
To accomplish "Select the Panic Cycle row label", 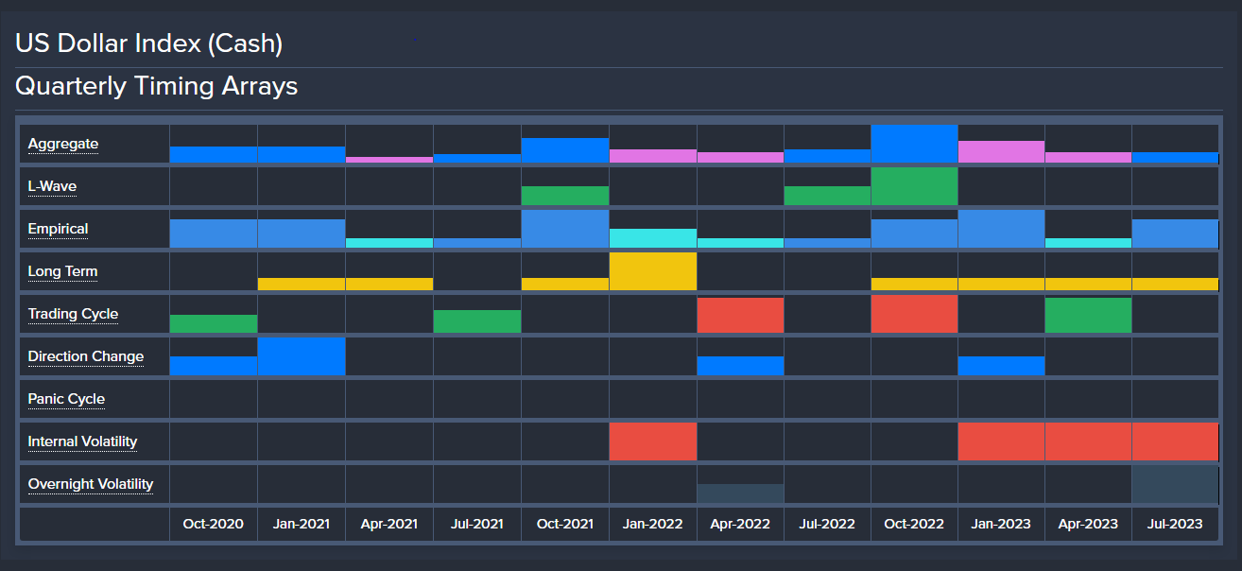I will (66, 399).
